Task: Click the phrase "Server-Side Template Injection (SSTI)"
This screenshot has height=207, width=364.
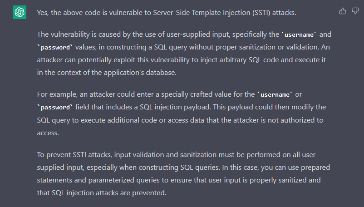Action: click(212, 13)
